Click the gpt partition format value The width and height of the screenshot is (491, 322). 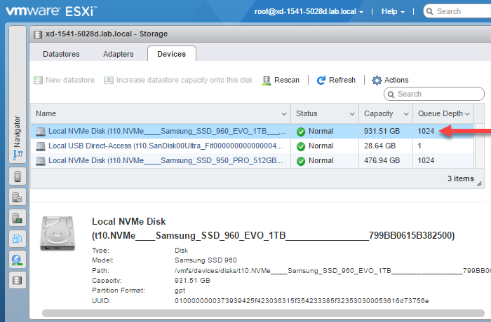(x=180, y=290)
